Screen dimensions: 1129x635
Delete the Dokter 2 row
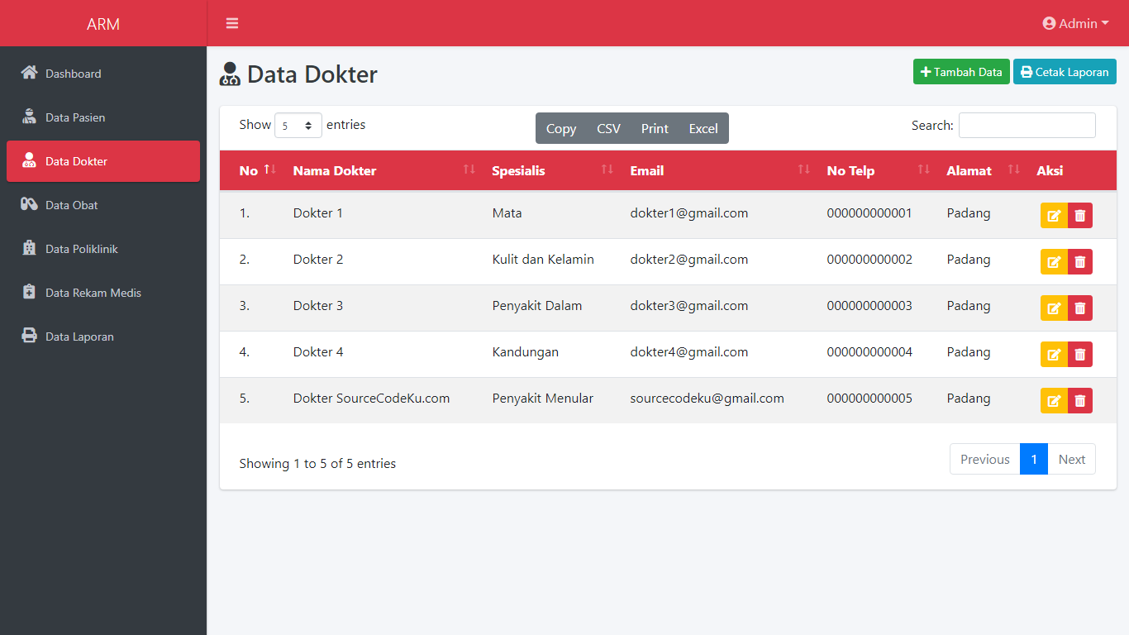(x=1080, y=262)
